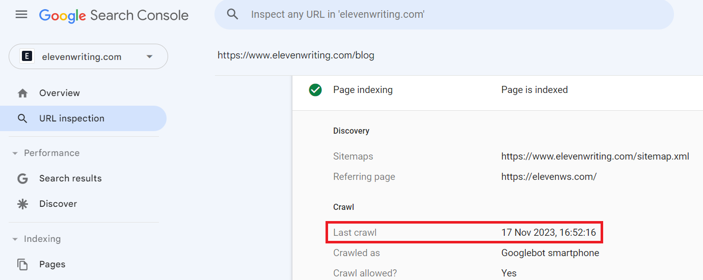This screenshot has width=703, height=280.
Task: Click the Referring page label
Action: 364,177
